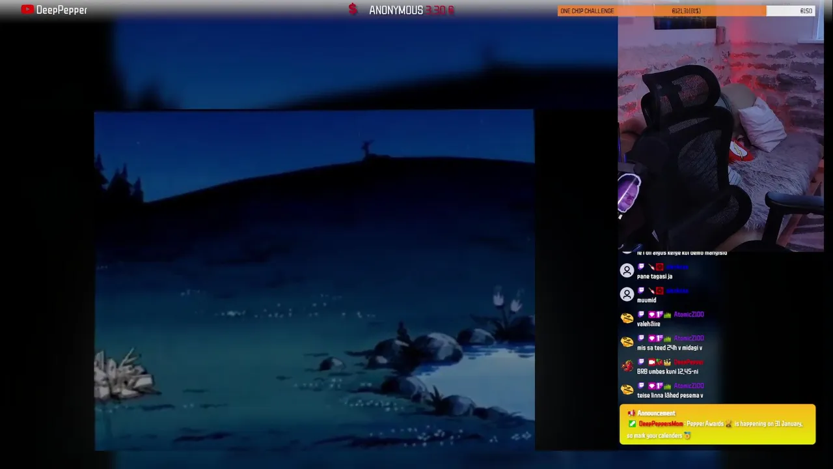Viewport: 833px width, 469px height.
Task: Click the ANONYMOUS donor name
Action: 396,10
